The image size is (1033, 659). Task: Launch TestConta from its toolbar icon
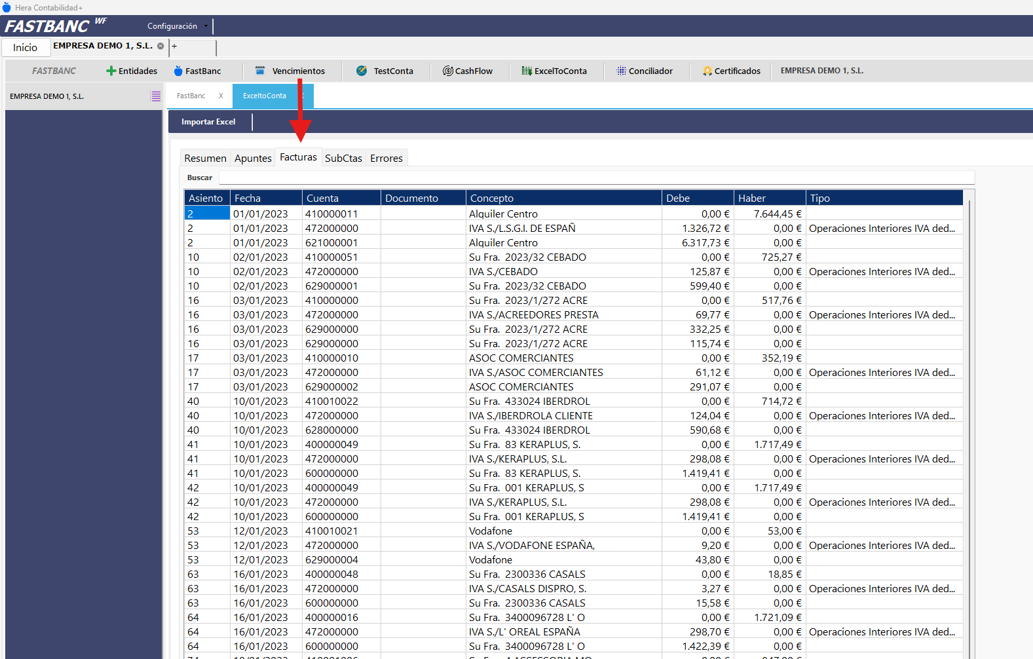pos(362,71)
